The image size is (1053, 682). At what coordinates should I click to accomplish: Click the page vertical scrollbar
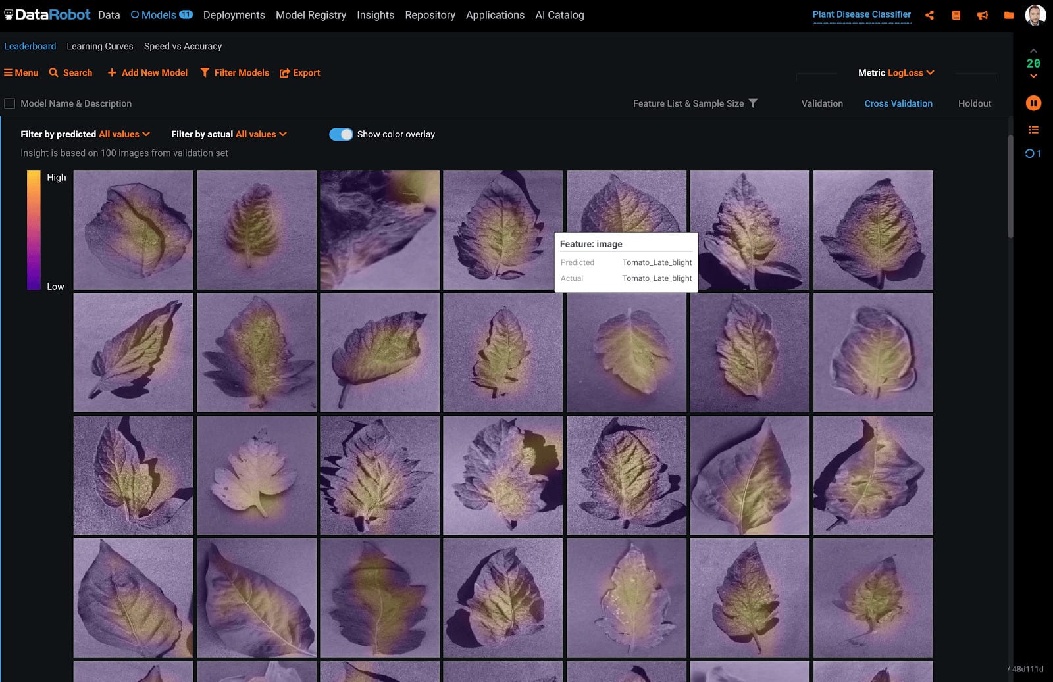pyautogui.click(x=1010, y=186)
